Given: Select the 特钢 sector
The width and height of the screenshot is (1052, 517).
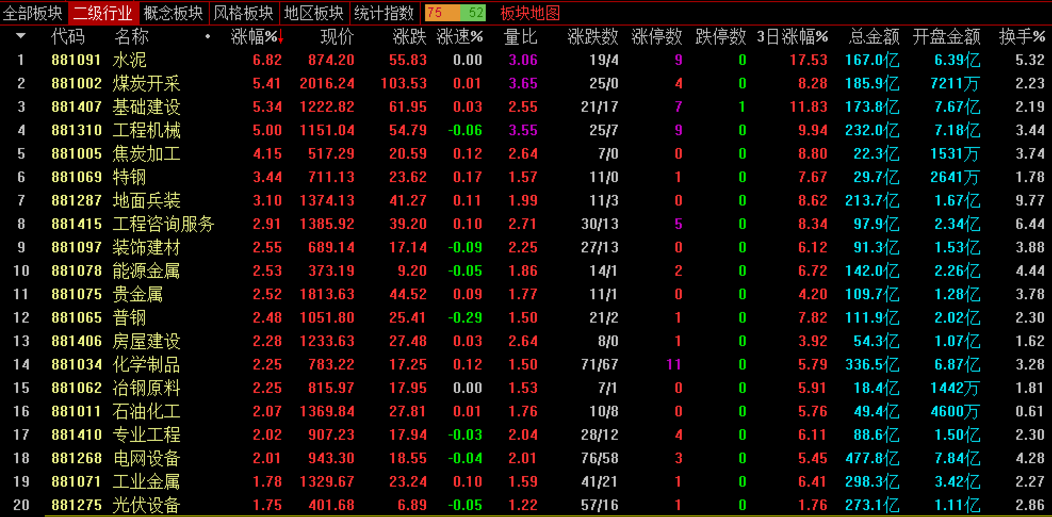Looking at the screenshot, I should click(129, 177).
